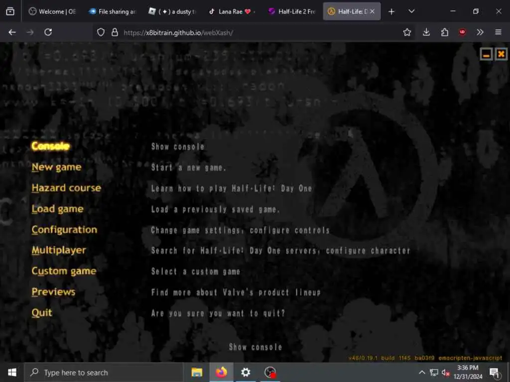The height and width of the screenshot is (382, 510).
Task: Switch to the 'a dusty' tab
Action: tap(172, 11)
